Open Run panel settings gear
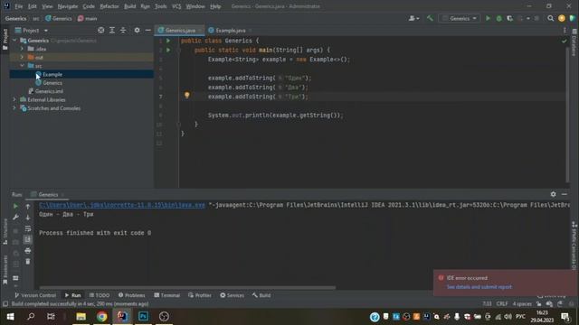 (x=553, y=194)
